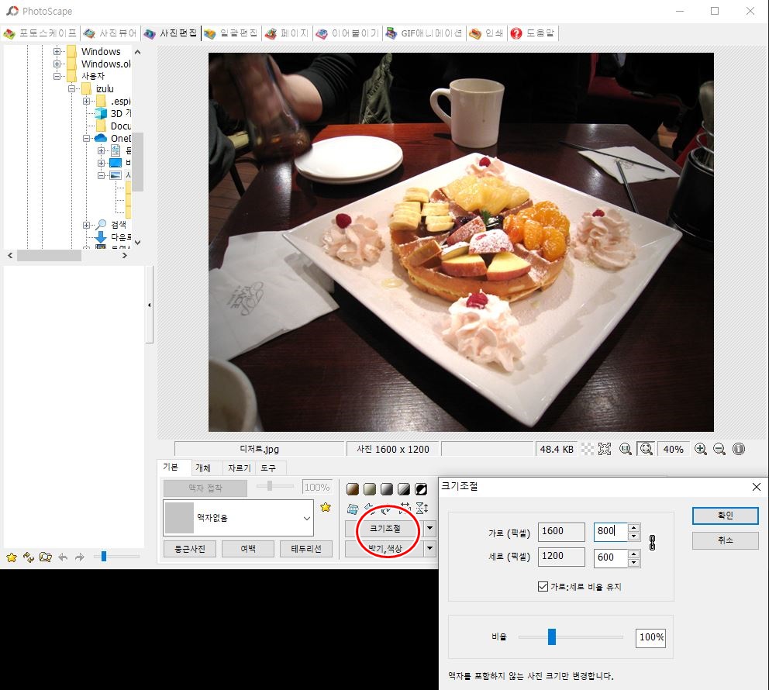Collapse the 사용자 folder tree node

click(57, 76)
